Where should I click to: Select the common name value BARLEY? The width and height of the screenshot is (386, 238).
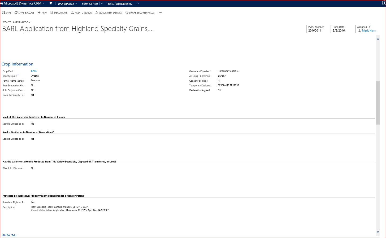coord(222,76)
